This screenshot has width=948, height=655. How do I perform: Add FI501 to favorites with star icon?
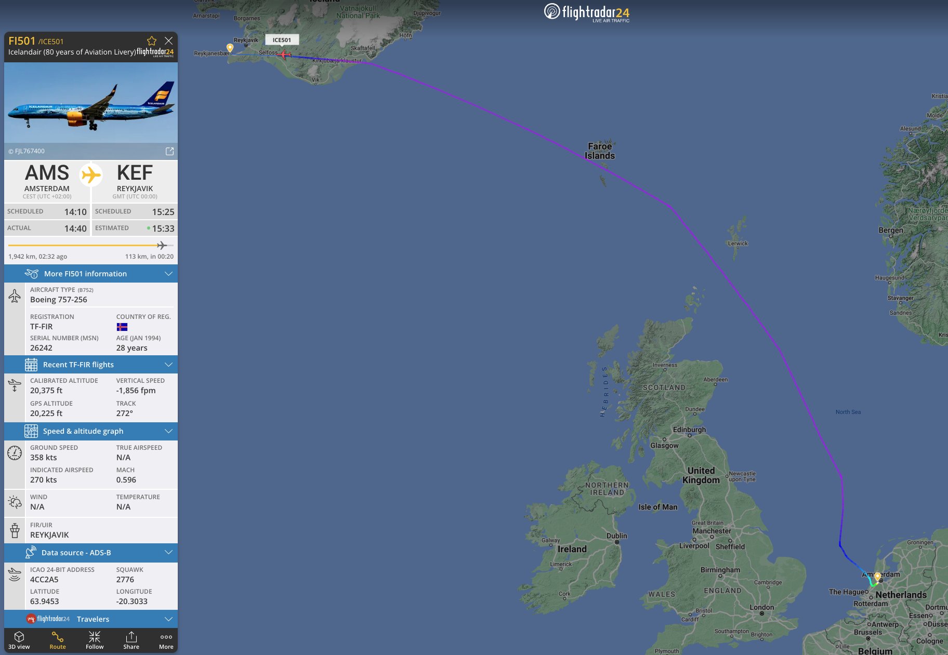coord(152,41)
